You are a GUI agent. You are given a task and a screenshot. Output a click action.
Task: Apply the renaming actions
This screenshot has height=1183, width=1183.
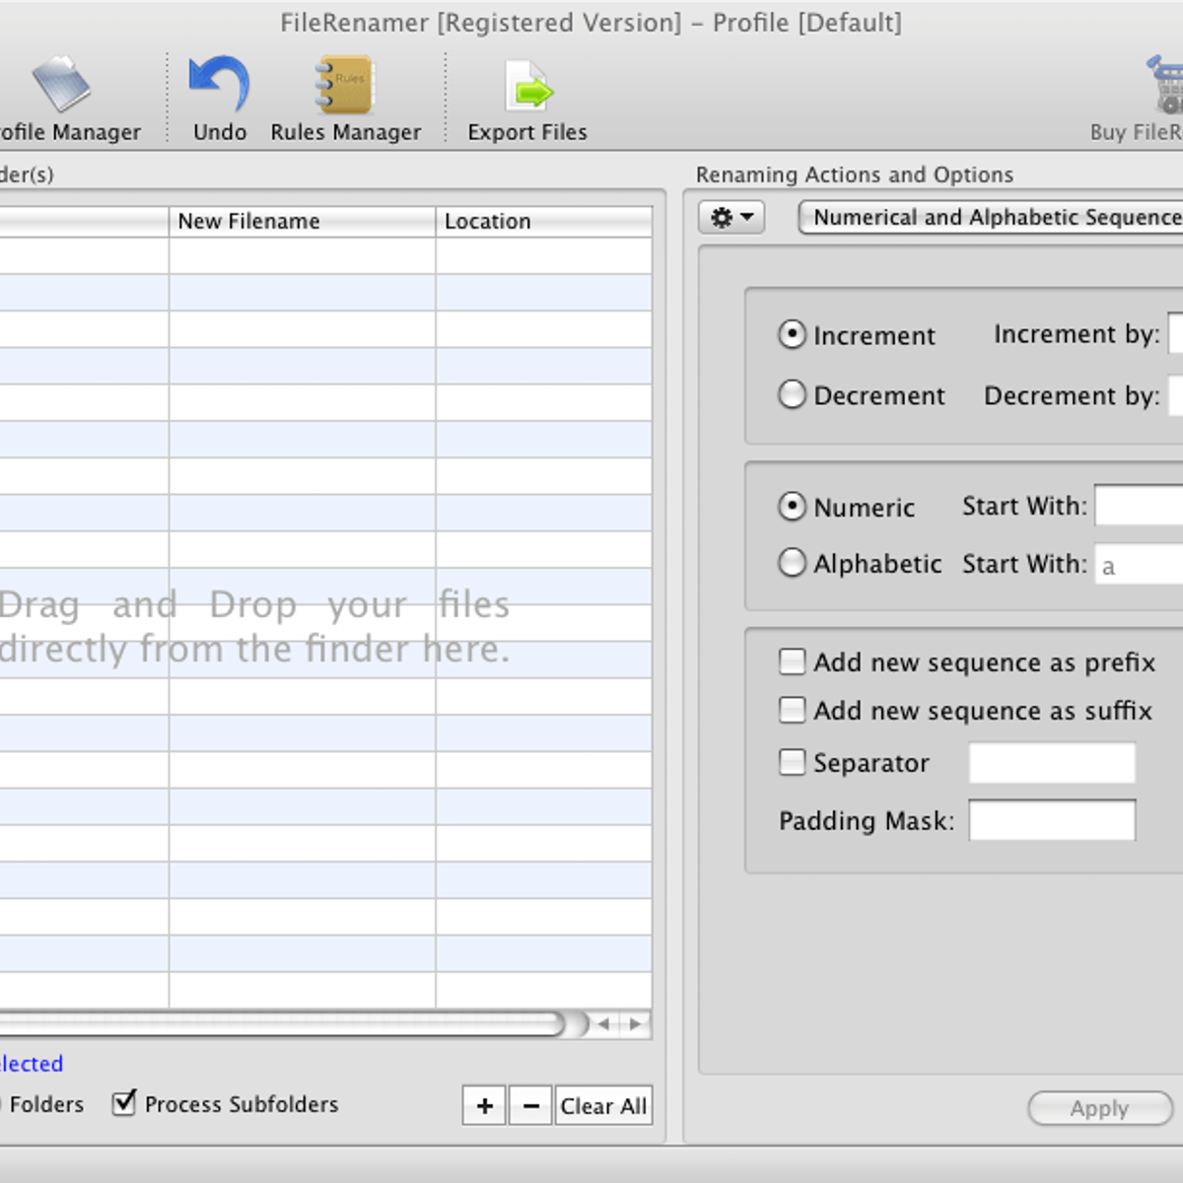[x=1099, y=1108]
